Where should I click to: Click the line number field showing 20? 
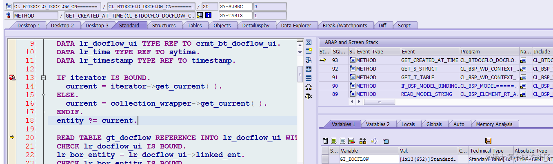(209, 7)
